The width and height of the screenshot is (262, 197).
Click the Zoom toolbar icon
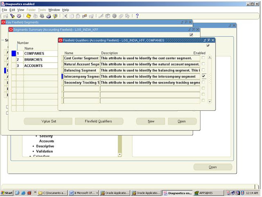tap(108, 16)
